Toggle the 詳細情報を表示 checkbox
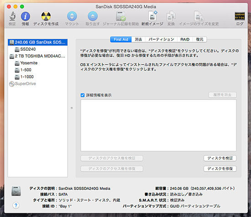Screen dimensions: 251x217 (83, 95)
